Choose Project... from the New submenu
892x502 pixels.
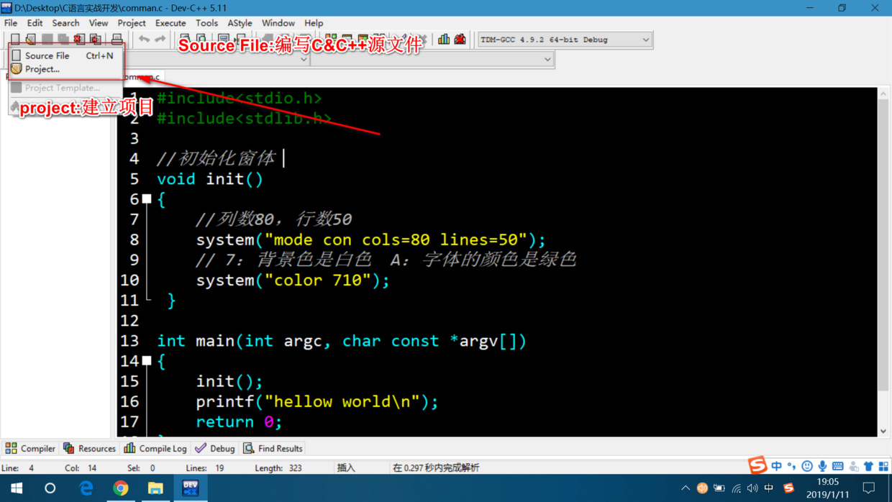[66, 69]
